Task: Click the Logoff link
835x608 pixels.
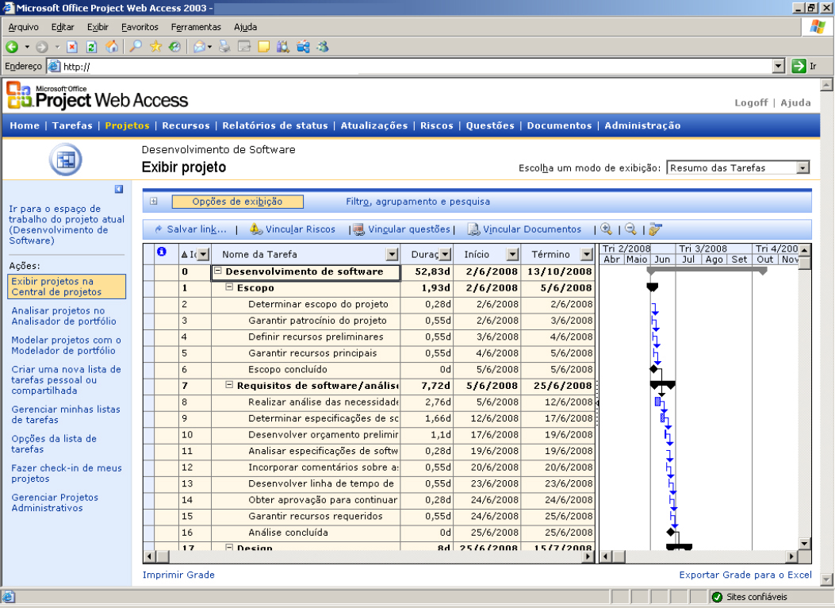Action: pos(752,103)
